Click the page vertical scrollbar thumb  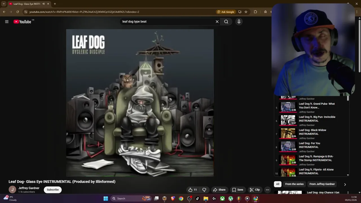359,46
